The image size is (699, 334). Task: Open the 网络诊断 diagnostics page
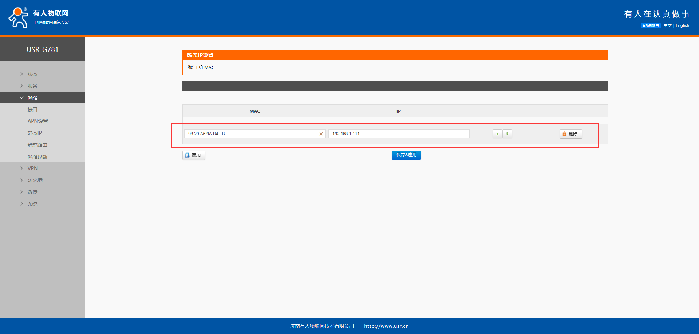click(x=37, y=157)
